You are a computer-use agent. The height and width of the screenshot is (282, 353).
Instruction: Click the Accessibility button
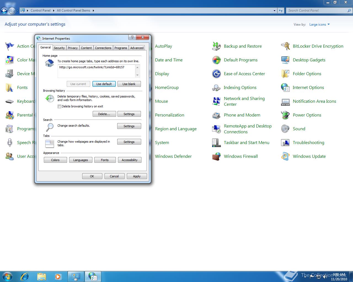click(130, 160)
